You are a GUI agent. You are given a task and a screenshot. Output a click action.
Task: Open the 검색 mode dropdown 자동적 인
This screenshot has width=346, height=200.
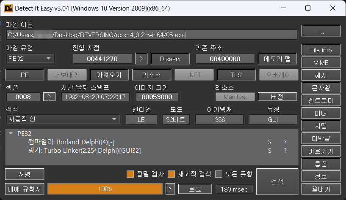pos(64,119)
